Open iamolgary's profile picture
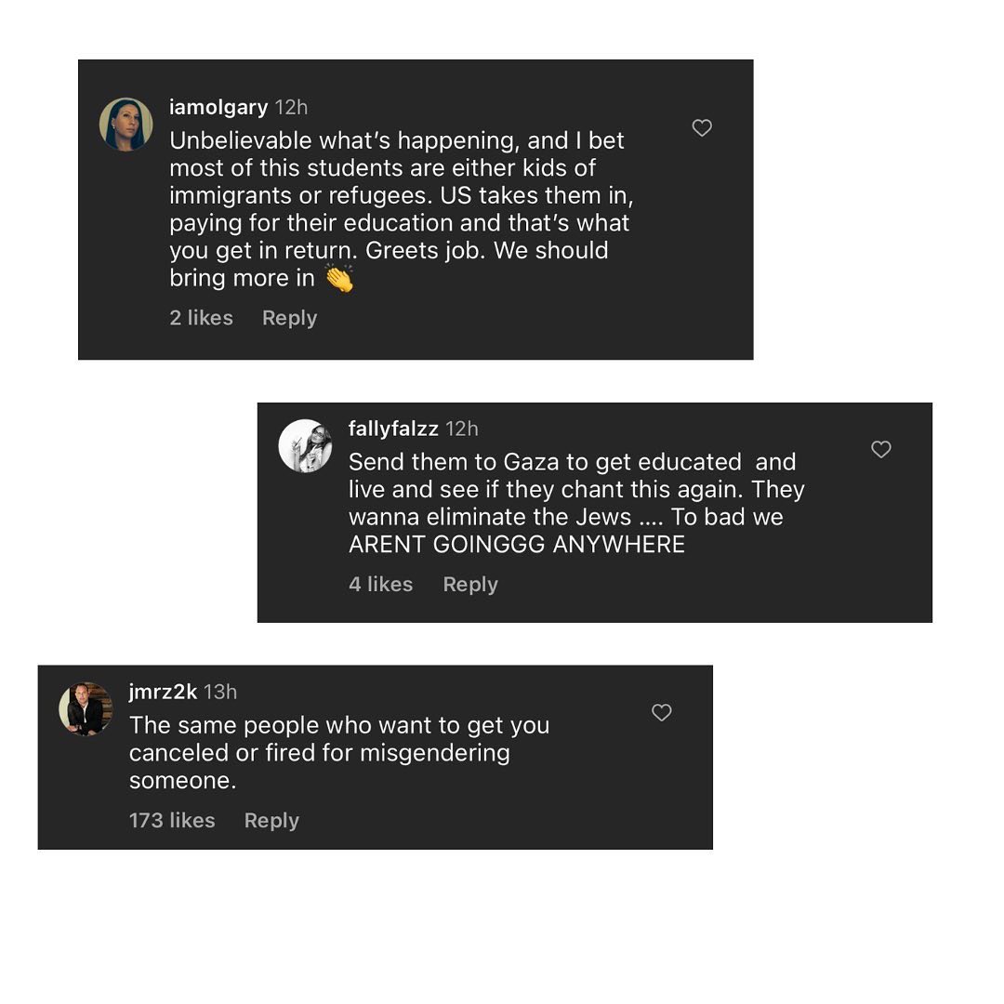The width and height of the screenshot is (1004, 1004). click(125, 125)
